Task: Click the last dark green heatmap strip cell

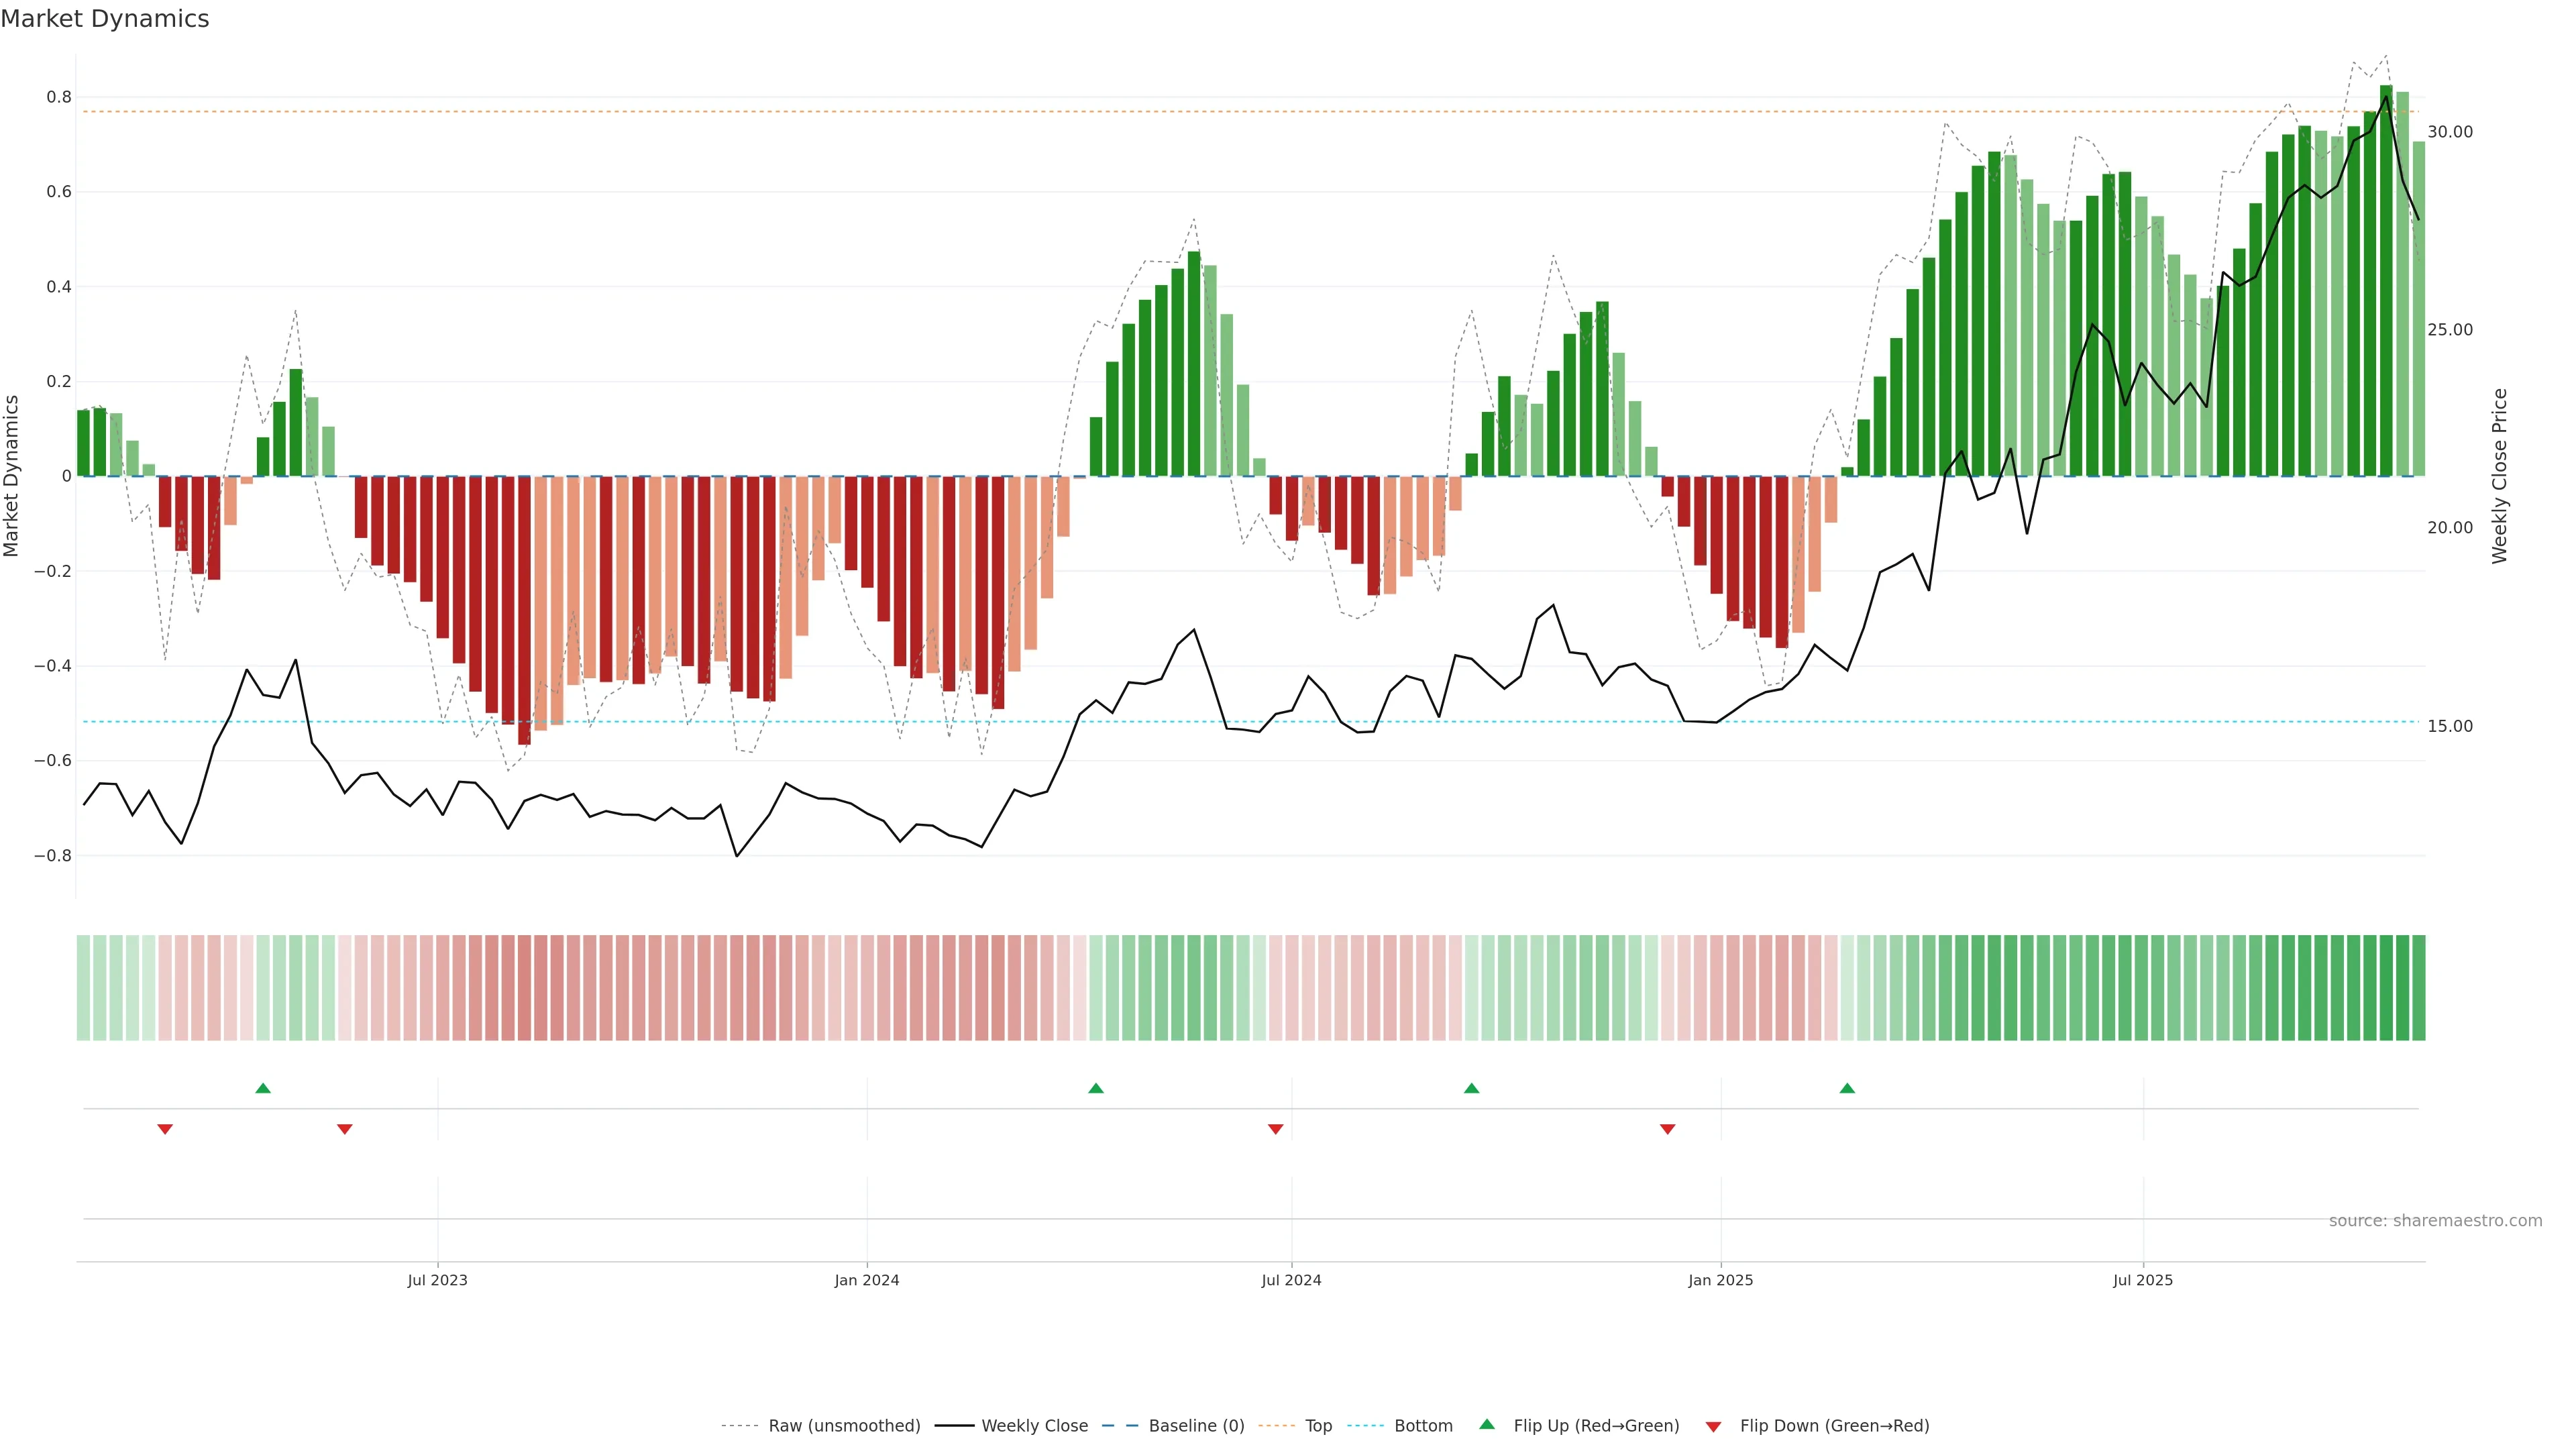Action: click(2418, 987)
